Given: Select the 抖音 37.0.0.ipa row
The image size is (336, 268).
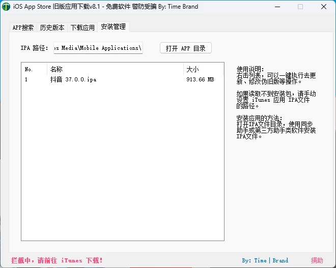Looking at the screenshot, I should click(x=123, y=79).
